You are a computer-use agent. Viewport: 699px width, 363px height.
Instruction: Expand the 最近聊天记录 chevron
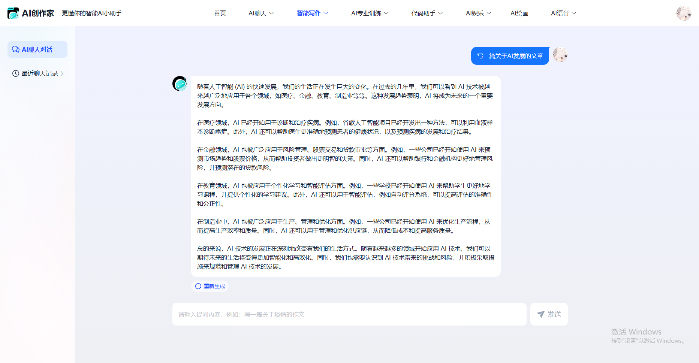click(62, 73)
